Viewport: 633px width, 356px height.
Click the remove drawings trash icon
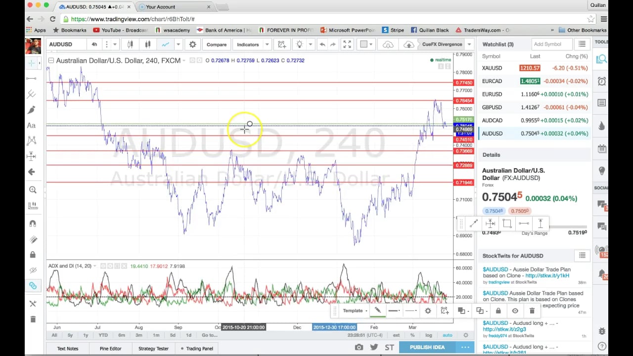point(33,319)
